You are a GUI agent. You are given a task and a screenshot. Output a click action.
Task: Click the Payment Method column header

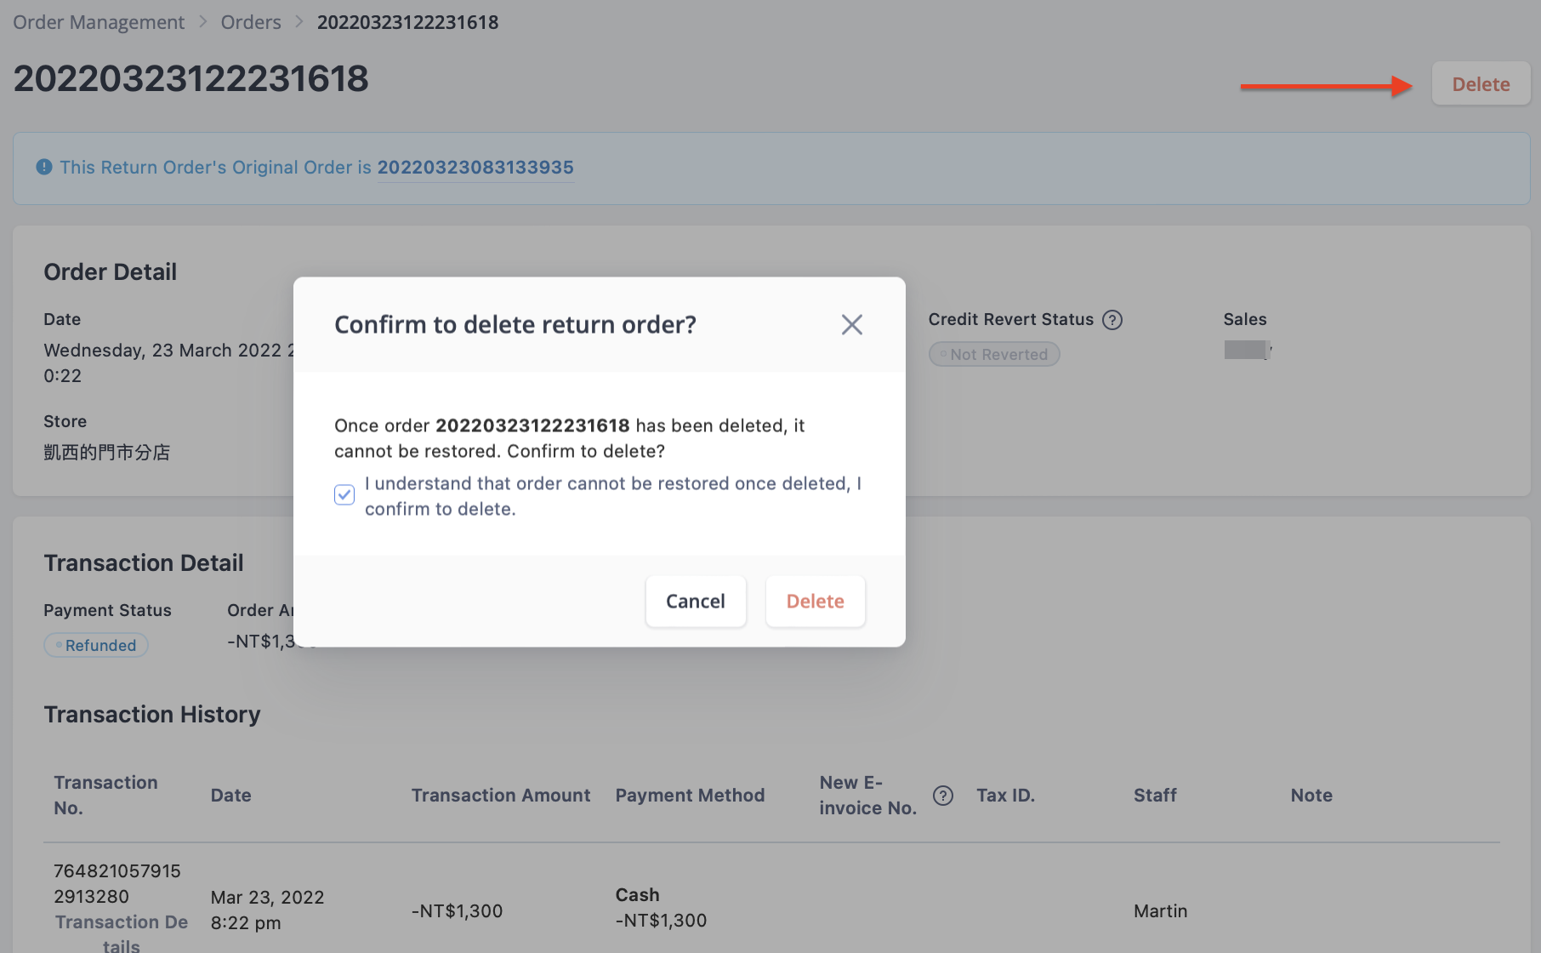(690, 796)
